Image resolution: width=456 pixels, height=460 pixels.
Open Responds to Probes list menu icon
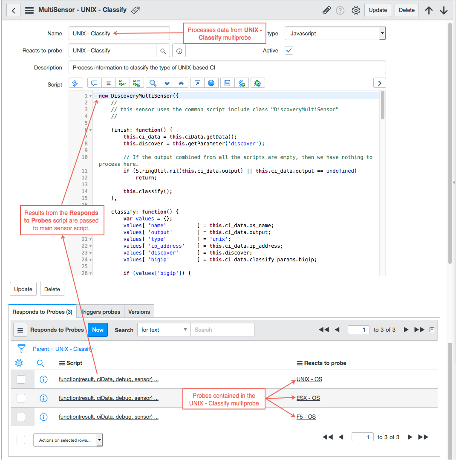coord(20,330)
